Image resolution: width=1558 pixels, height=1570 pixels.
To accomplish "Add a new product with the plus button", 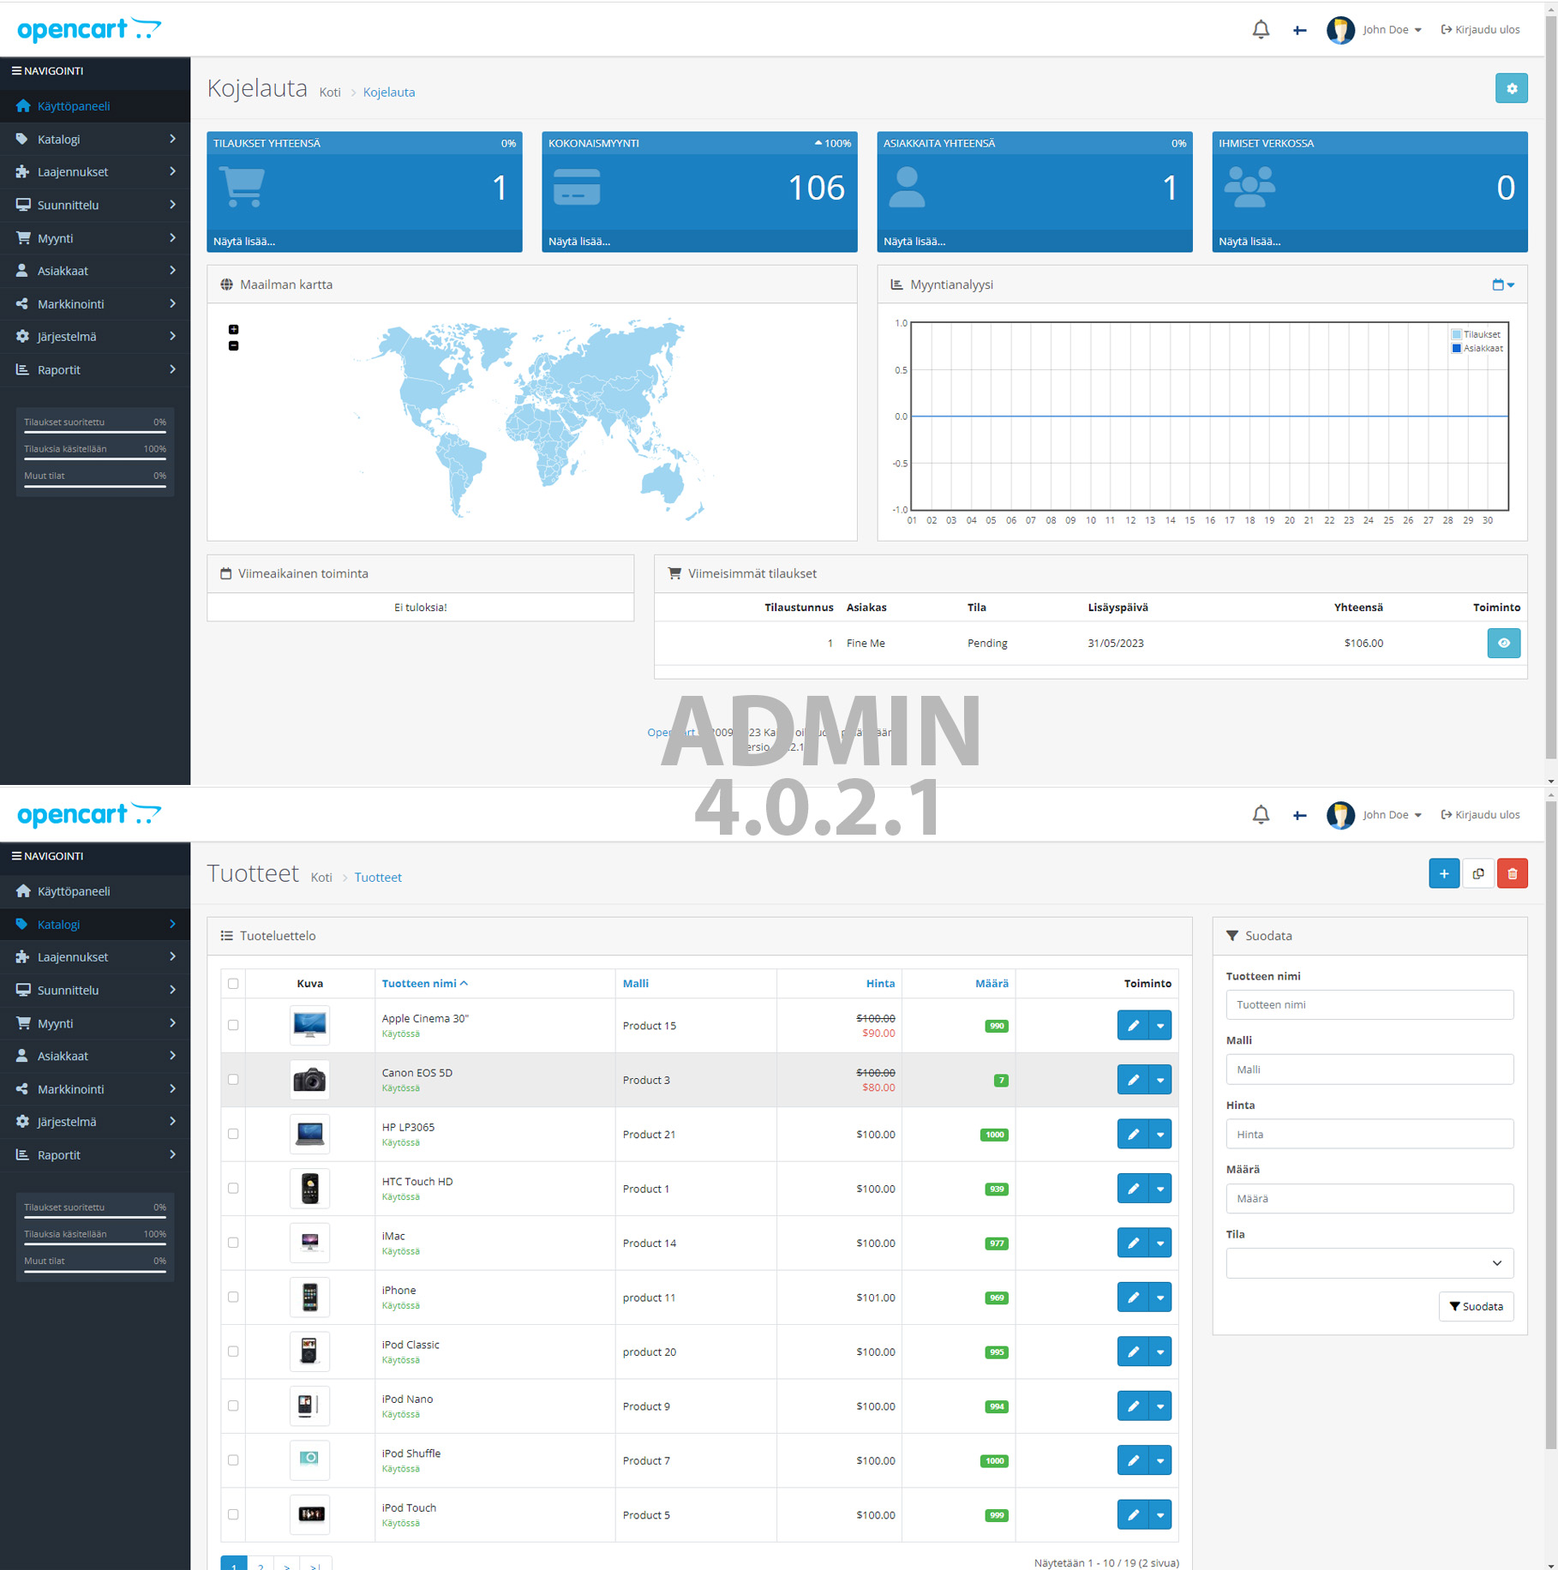I will [1443, 872].
